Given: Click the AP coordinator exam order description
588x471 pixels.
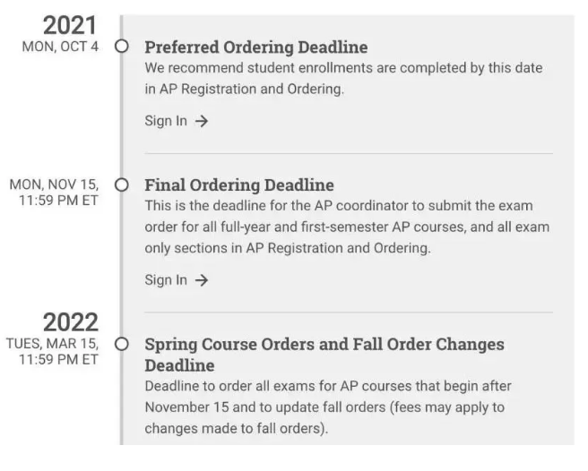Looking at the screenshot, I should coord(347,227).
